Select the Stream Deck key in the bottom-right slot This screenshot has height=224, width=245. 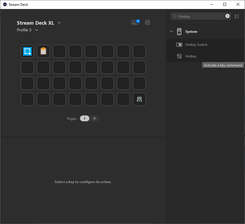coord(139,99)
